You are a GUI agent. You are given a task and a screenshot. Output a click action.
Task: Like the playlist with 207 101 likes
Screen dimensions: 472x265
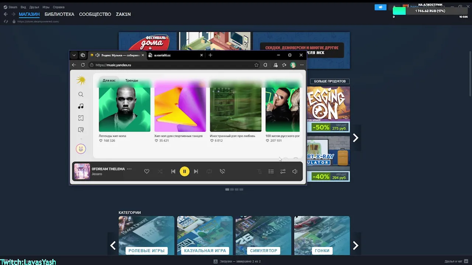[267, 141]
